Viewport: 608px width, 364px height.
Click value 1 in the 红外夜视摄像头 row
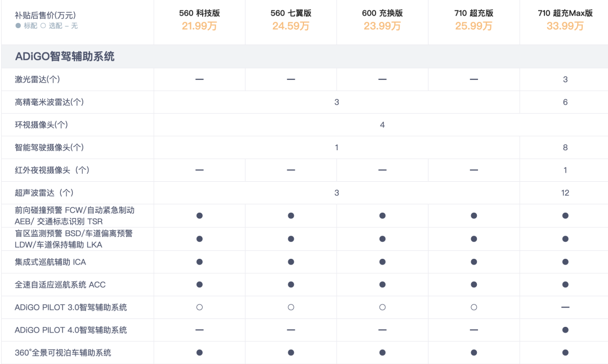pos(565,170)
